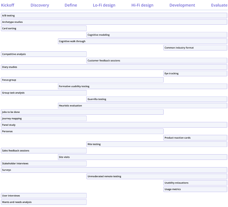Open the Unmoderated remote testing bar
228x207 pixels.
pyautogui.click(x=157, y=176)
